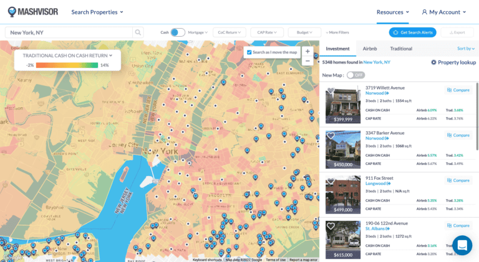479x262 pixels.
Task: Uncheck Search as I move the map
Action: point(249,52)
